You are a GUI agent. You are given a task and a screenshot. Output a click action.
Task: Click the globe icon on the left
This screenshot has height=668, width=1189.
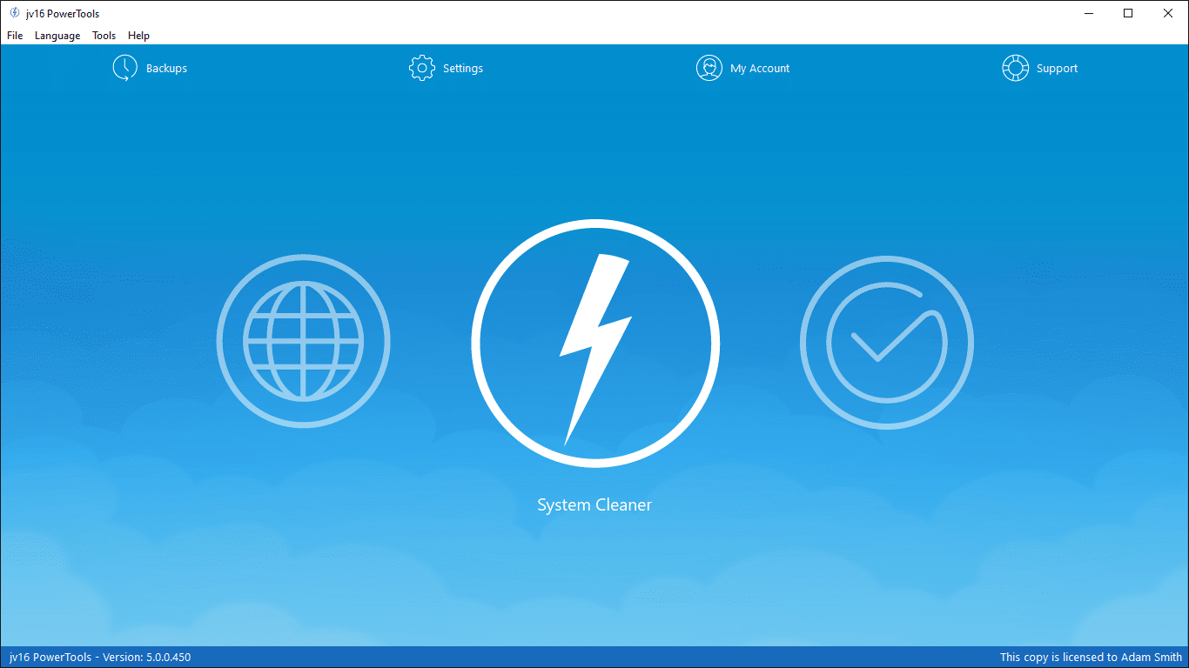304,342
